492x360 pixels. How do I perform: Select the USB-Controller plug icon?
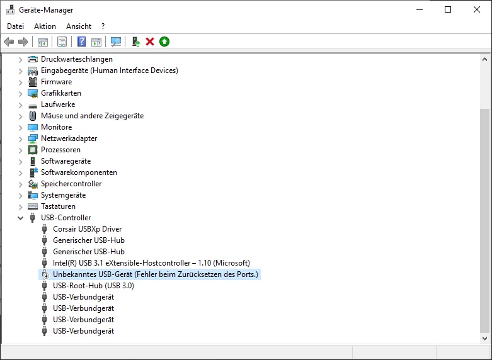32,218
